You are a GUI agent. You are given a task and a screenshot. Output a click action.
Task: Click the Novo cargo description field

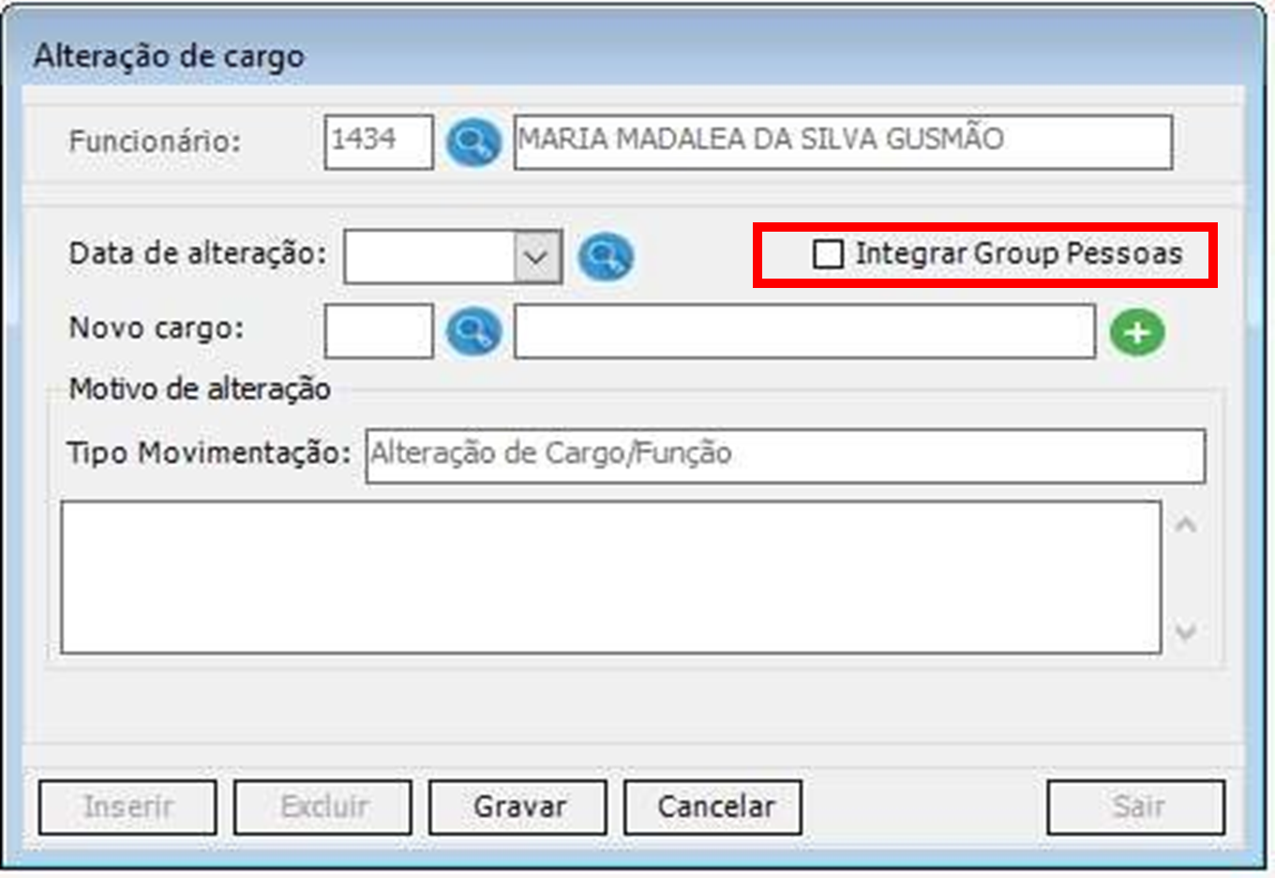[804, 331]
